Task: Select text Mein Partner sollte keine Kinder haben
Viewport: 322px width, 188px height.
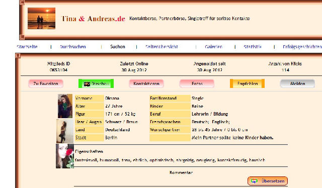Action: pos(232,138)
